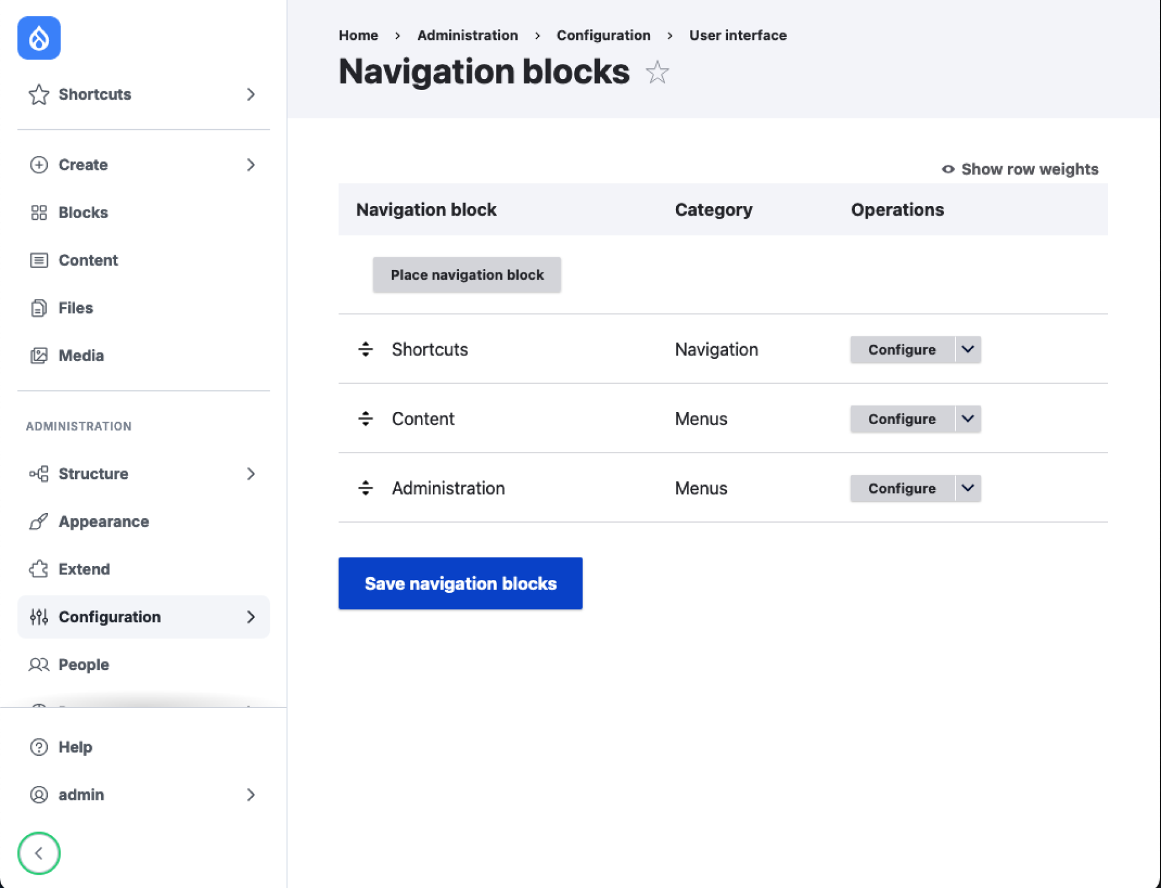Star the Navigation blocks page as favorite
Screen dimensions: 1161x888
pyautogui.click(x=657, y=72)
